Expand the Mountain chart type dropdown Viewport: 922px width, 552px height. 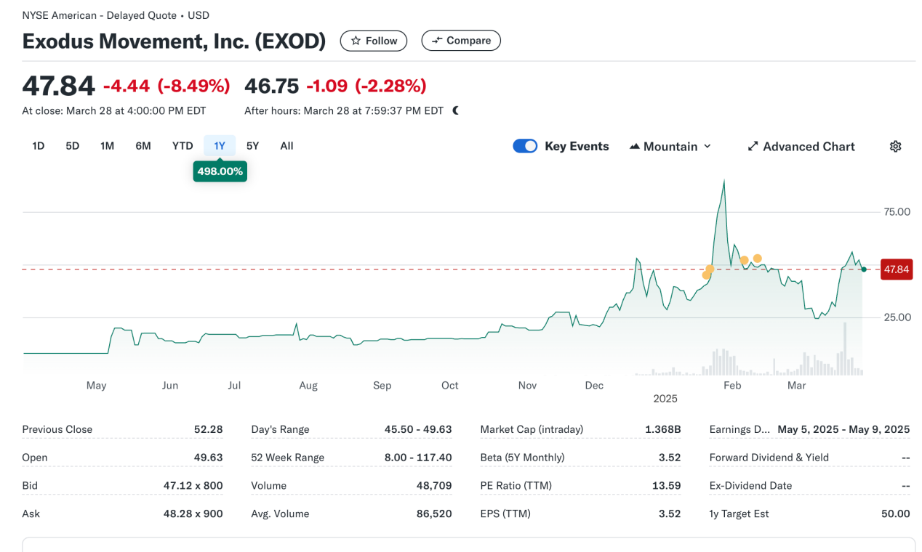click(670, 147)
